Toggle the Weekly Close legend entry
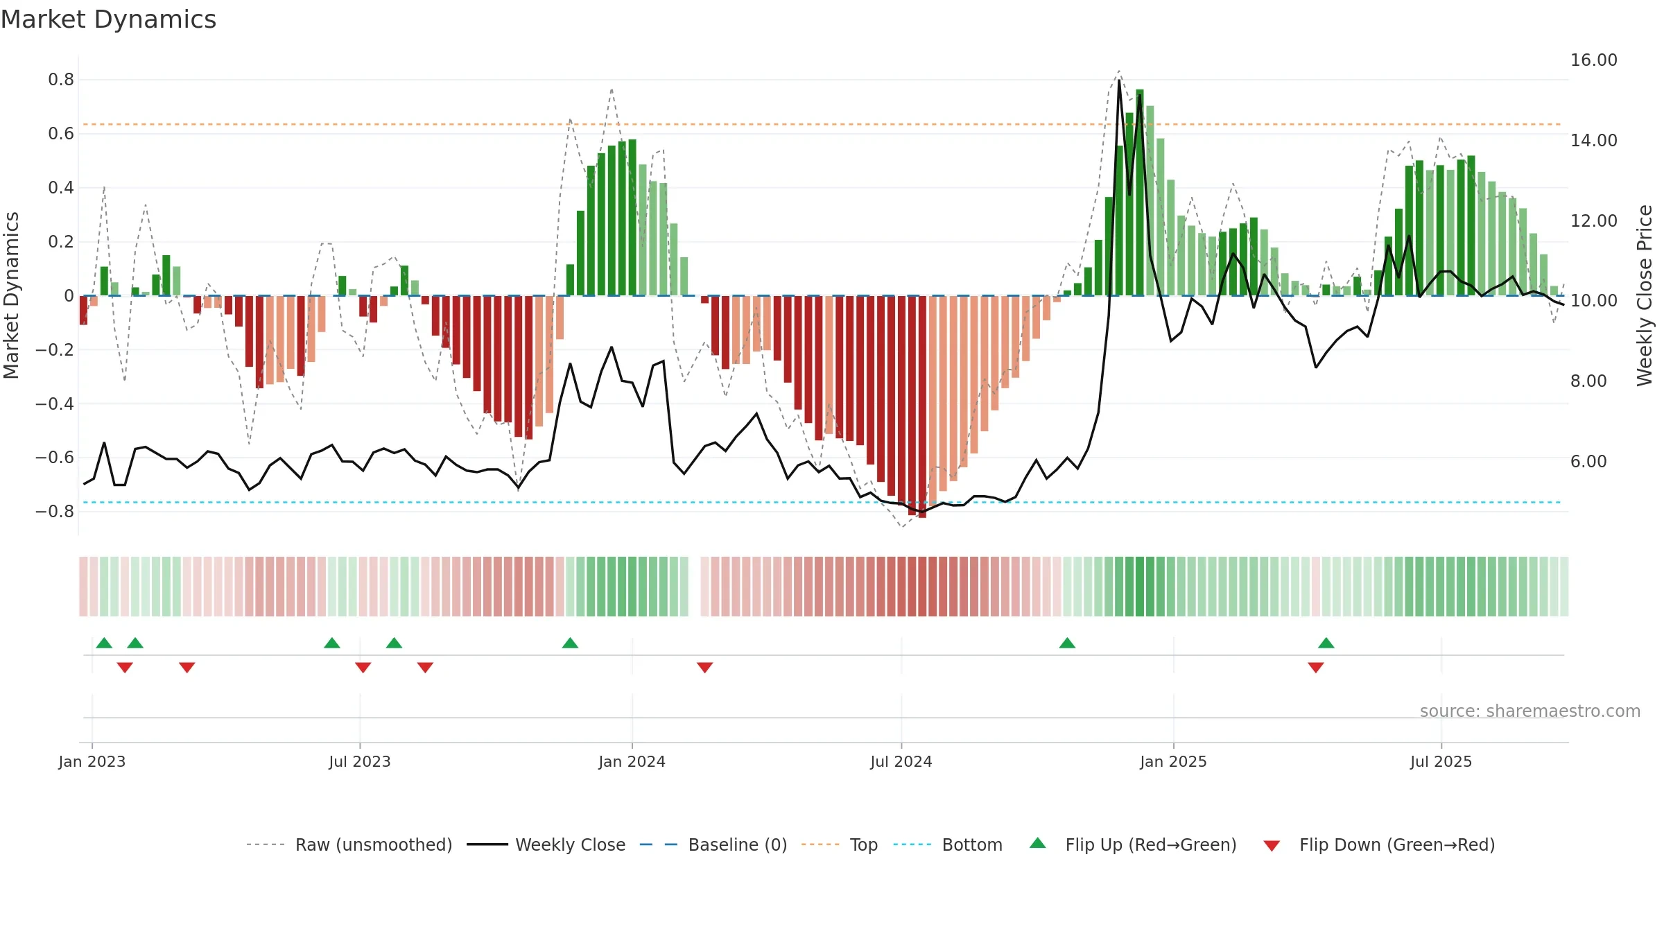Screen dimensions: 1664x936 click(x=546, y=844)
